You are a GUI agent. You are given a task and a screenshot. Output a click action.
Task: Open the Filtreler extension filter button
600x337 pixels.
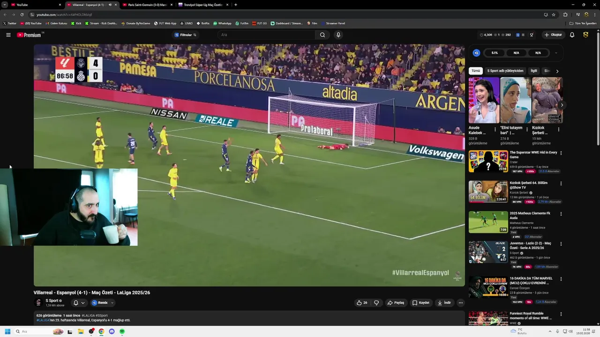(186, 35)
